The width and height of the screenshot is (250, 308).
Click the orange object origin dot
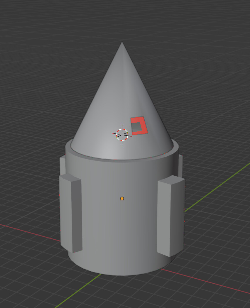122,199
